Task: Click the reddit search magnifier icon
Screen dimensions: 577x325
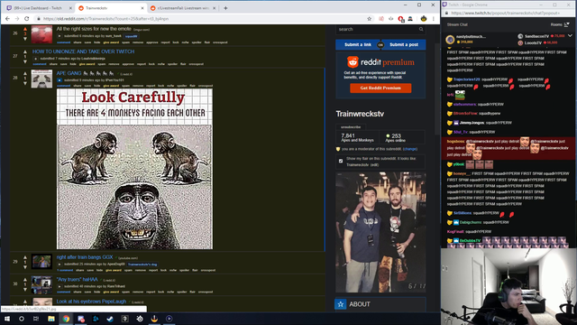Action: point(421,29)
